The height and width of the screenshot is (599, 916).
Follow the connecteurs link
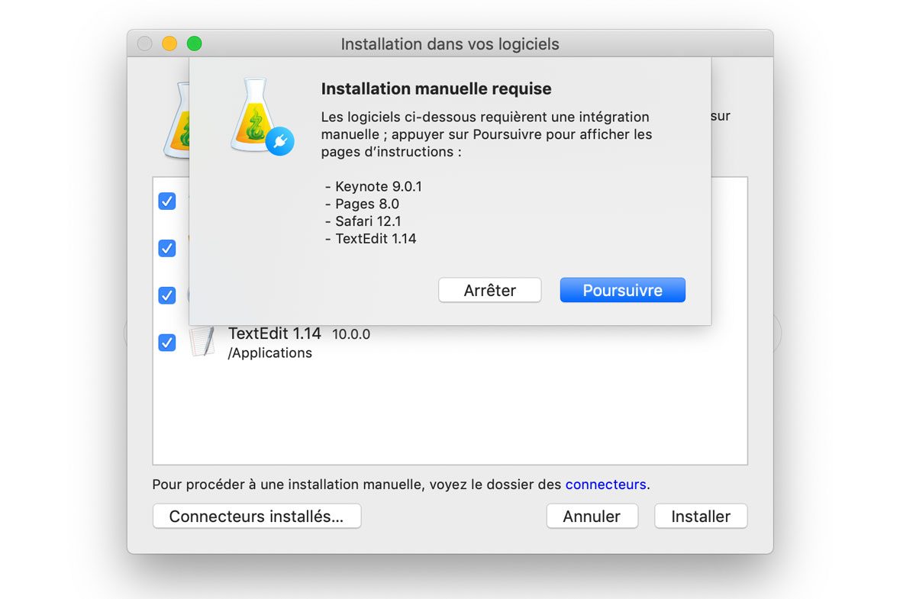point(606,485)
